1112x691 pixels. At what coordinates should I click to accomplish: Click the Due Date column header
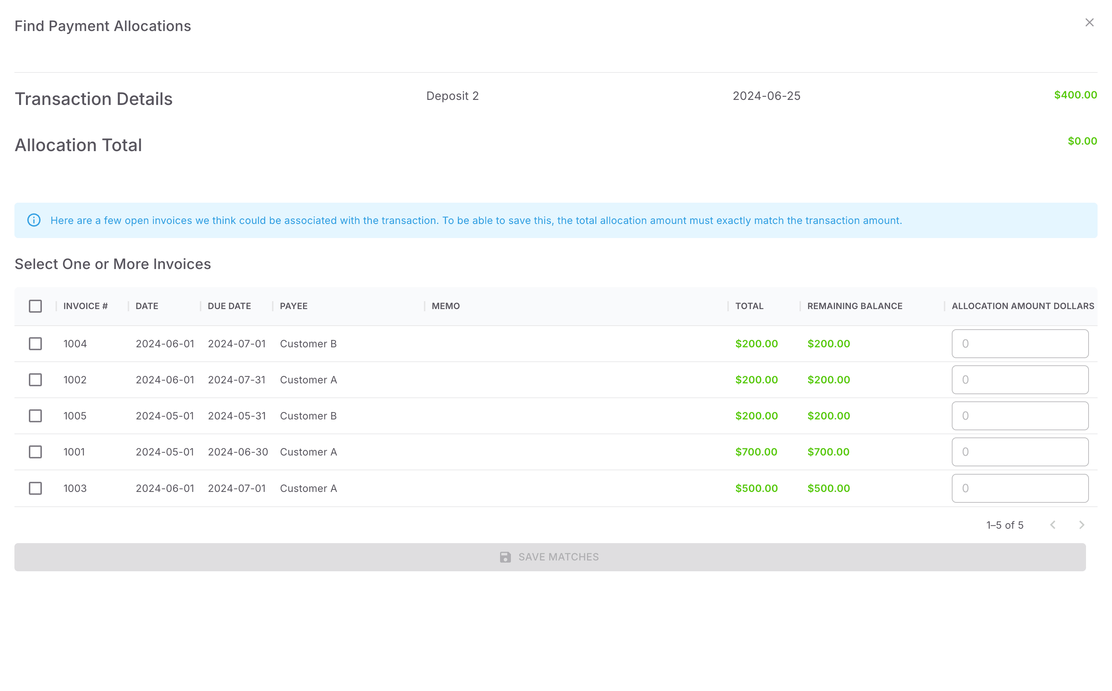pos(229,306)
